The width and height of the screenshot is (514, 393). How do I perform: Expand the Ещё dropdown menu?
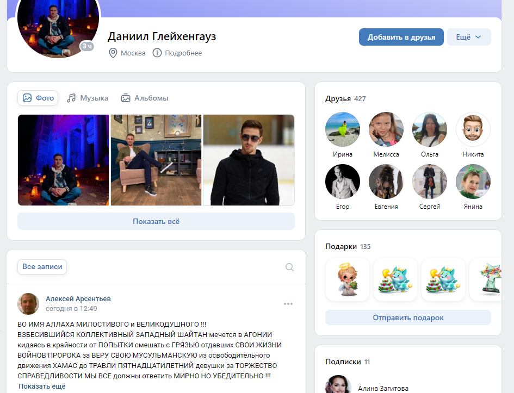(469, 37)
